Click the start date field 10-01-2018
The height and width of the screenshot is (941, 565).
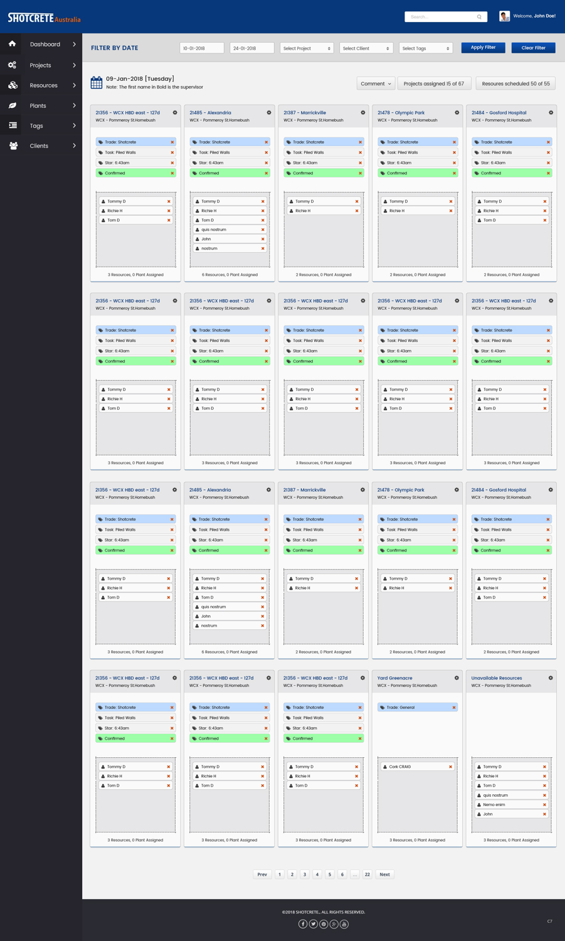(x=202, y=48)
